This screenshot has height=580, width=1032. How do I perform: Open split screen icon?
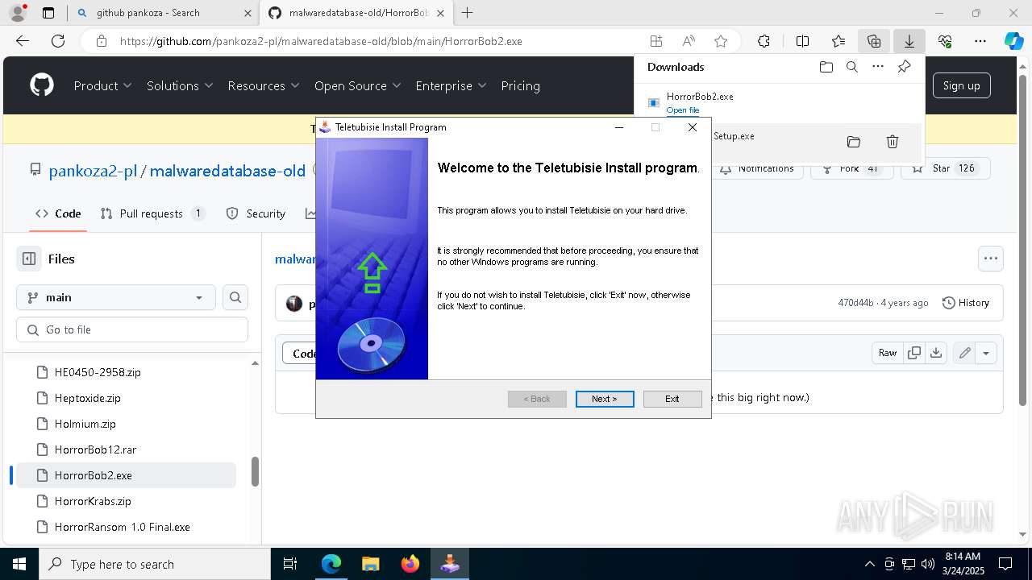[802, 41]
